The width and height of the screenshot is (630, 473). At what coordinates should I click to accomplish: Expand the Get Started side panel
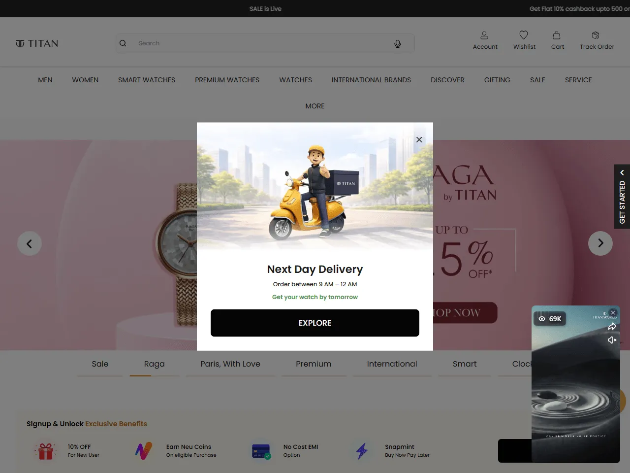pyautogui.click(x=622, y=196)
